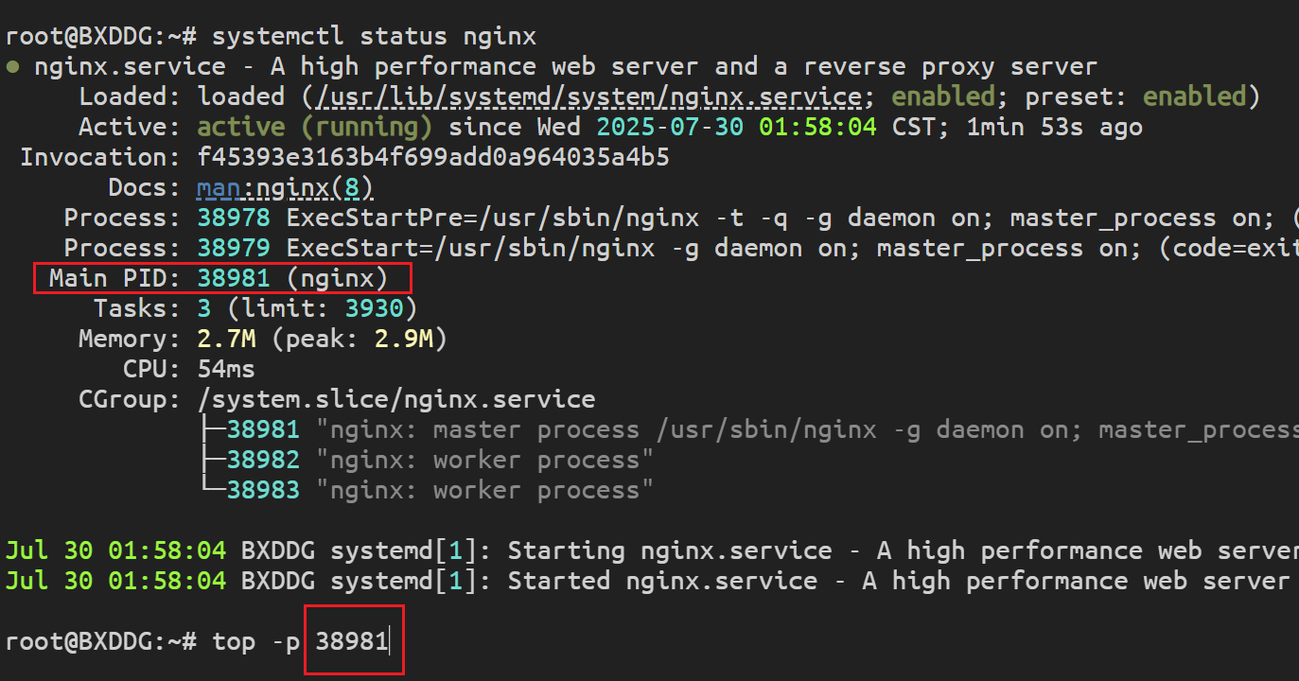Click process ID 38978 on ExecStartPre line
Viewport: 1299px width, 681px height.
click(234, 218)
